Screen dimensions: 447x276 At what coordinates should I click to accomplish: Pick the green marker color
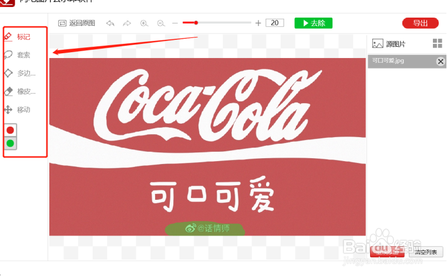(x=10, y=143)
